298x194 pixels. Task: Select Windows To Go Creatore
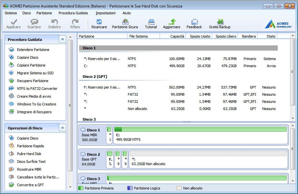click(36, 104)
